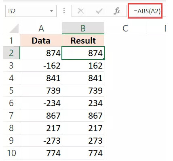This screenshot has width=173, height=161.
Task: Cancel the entry with the X icon
Action: click(80, 11)
